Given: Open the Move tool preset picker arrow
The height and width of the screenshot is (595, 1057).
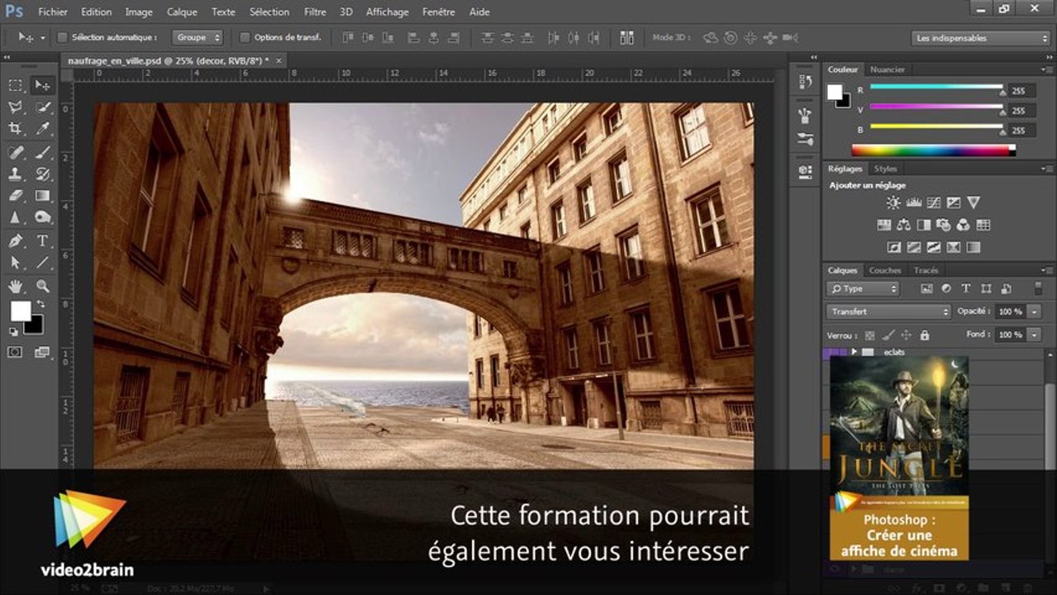Looking at the screenshot, I should pyautogui.click(x=43, y=37).
